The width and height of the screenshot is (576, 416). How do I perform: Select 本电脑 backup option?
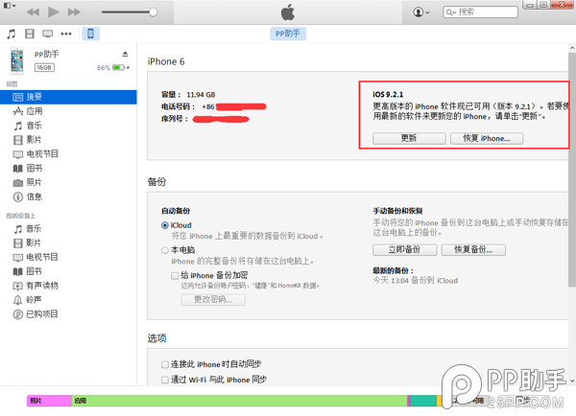point(165,250)
